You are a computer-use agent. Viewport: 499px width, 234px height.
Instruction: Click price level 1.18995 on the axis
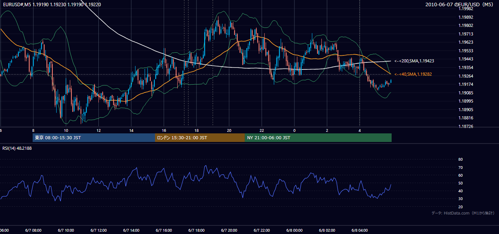465,101
